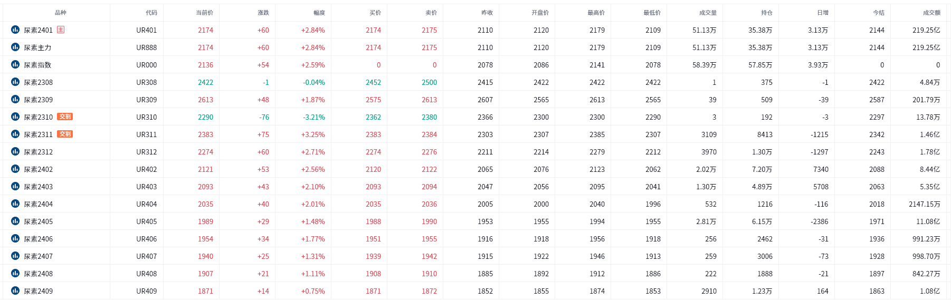This screenshot has width=951, height=300.
Task: Open chart icon for 尿素2409
Action: pos(15,291)
